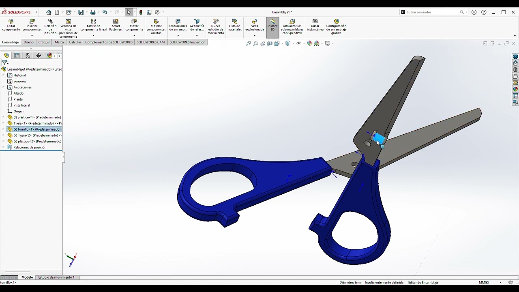The width and height of the screenshot is (519, 292).
Task: Click View settings monitor icon
Action: pyautogui.click(x=328, y=43)
